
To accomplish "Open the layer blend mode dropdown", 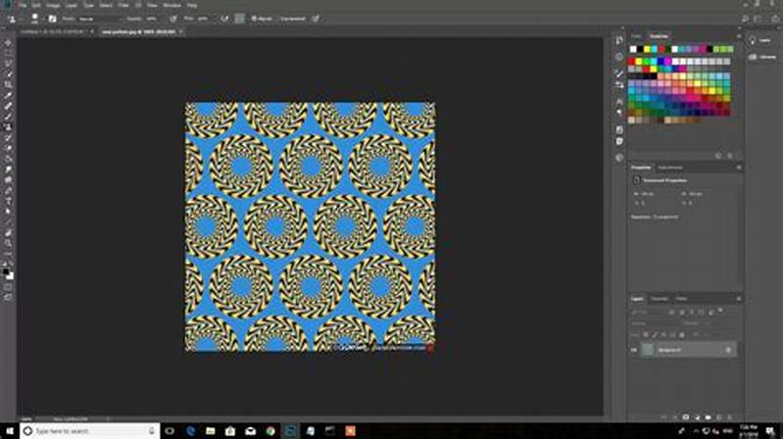I will click(x=655, y=323).
